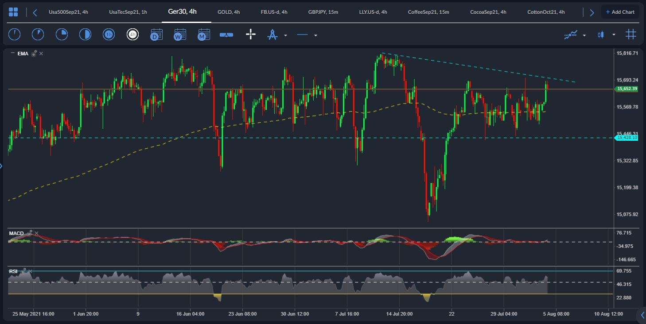Image resolution: width=646 pixels, height=324 pixels.
Task: Toggle the chart grid lines icon
Action: 630,35
